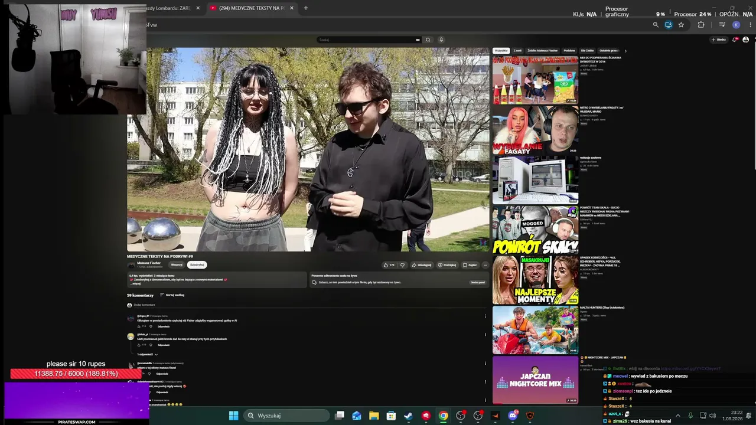Open the 'JAPCZAN NIGHTCORE MIX' video thumbnail
The width and height of the screenshot is (756, 425).
point(535,380)
